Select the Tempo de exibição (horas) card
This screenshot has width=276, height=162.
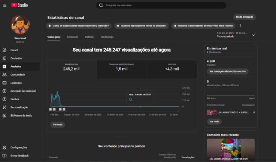(121, 69)
